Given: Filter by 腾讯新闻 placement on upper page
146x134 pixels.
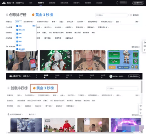Looking at the screenshot, I should [86, 33].
